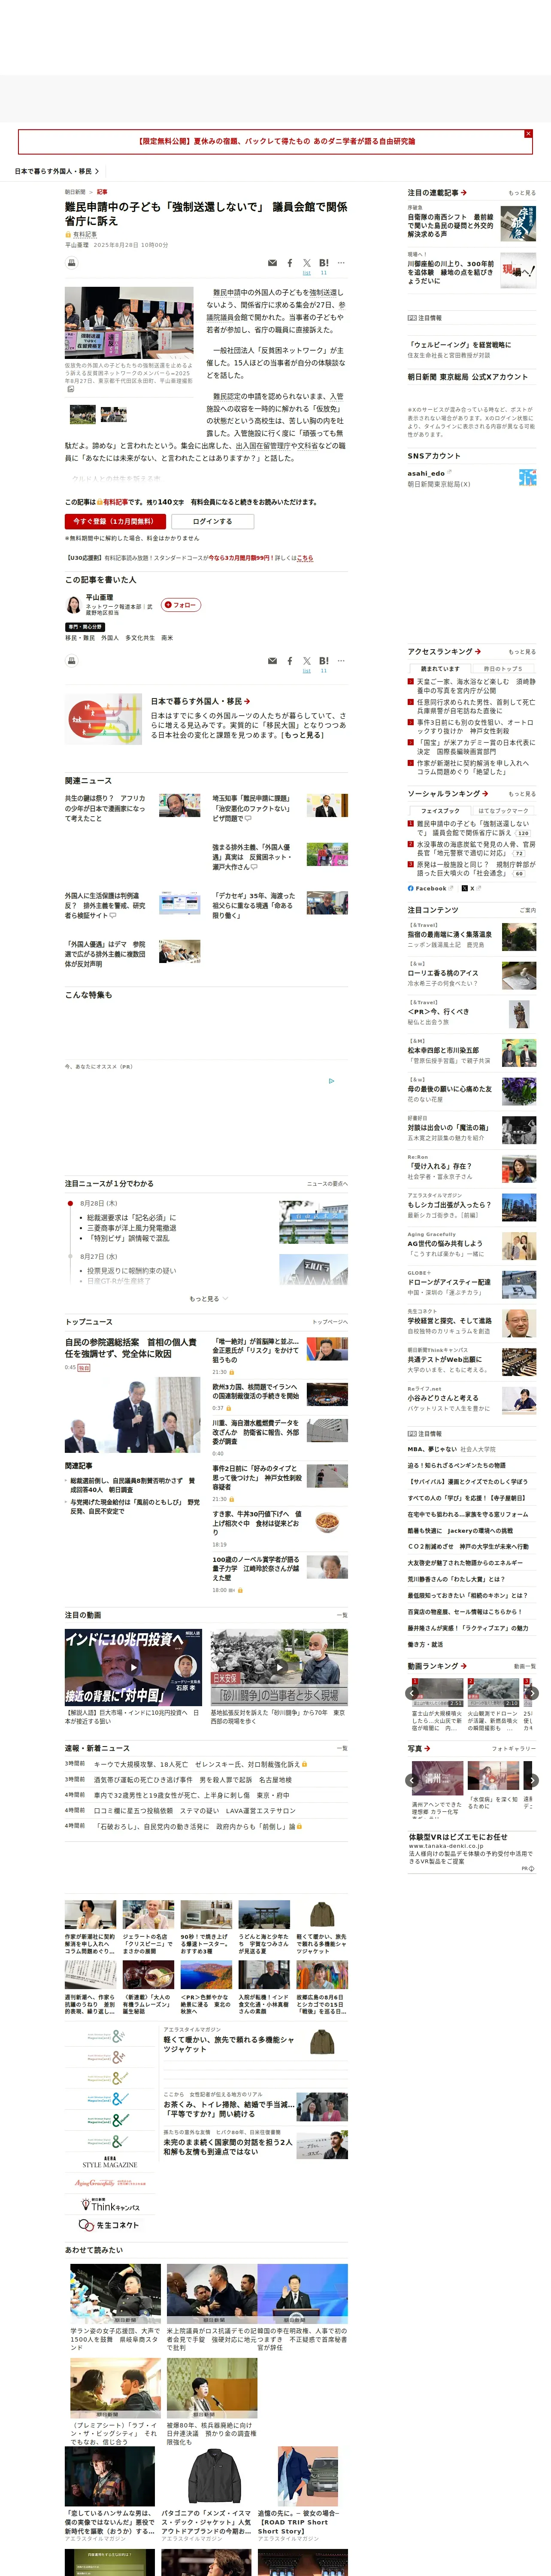Open 動画一覧 link in 動画ランキング
The height and width of the screenshot is (2576, 551).
click(525, 1666)
